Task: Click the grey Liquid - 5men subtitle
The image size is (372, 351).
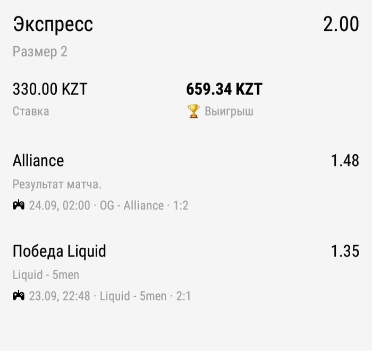Action: coord(46,275)
